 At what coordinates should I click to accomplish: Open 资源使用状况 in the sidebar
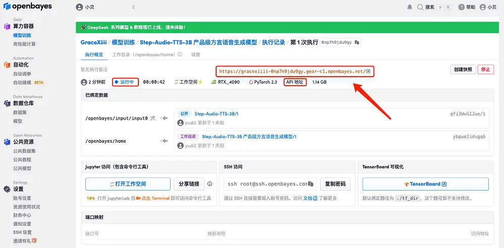27,207
